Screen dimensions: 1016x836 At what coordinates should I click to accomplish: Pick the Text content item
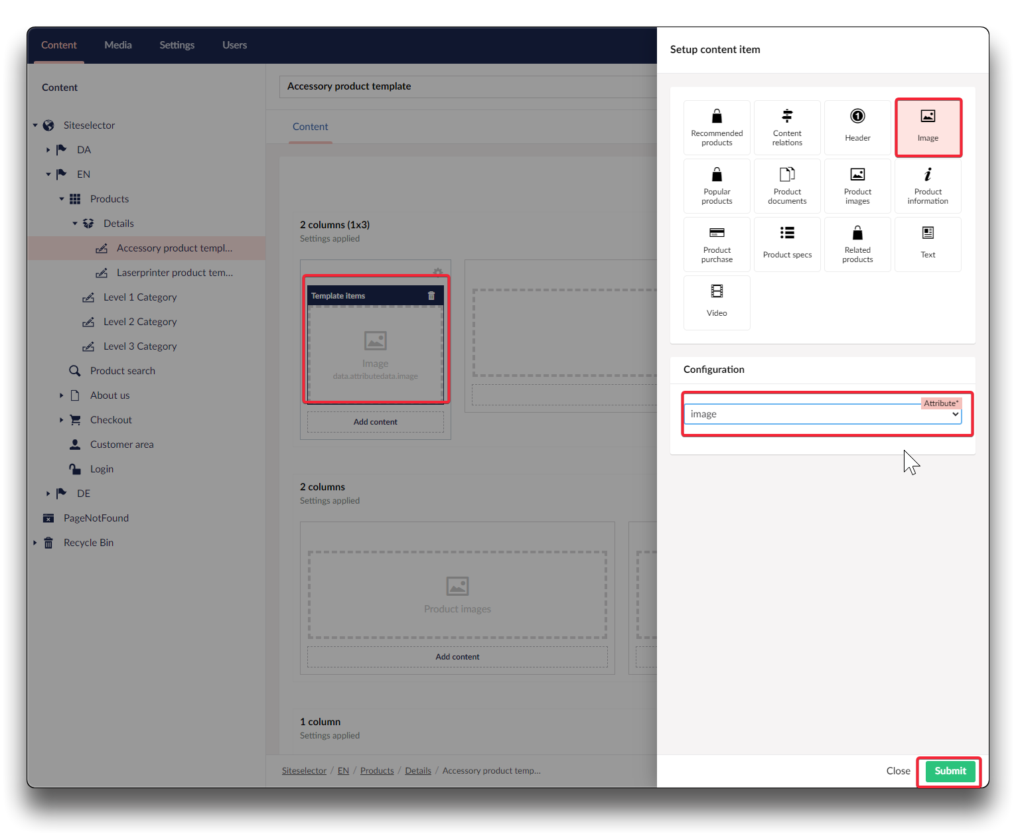click(928, 244)
